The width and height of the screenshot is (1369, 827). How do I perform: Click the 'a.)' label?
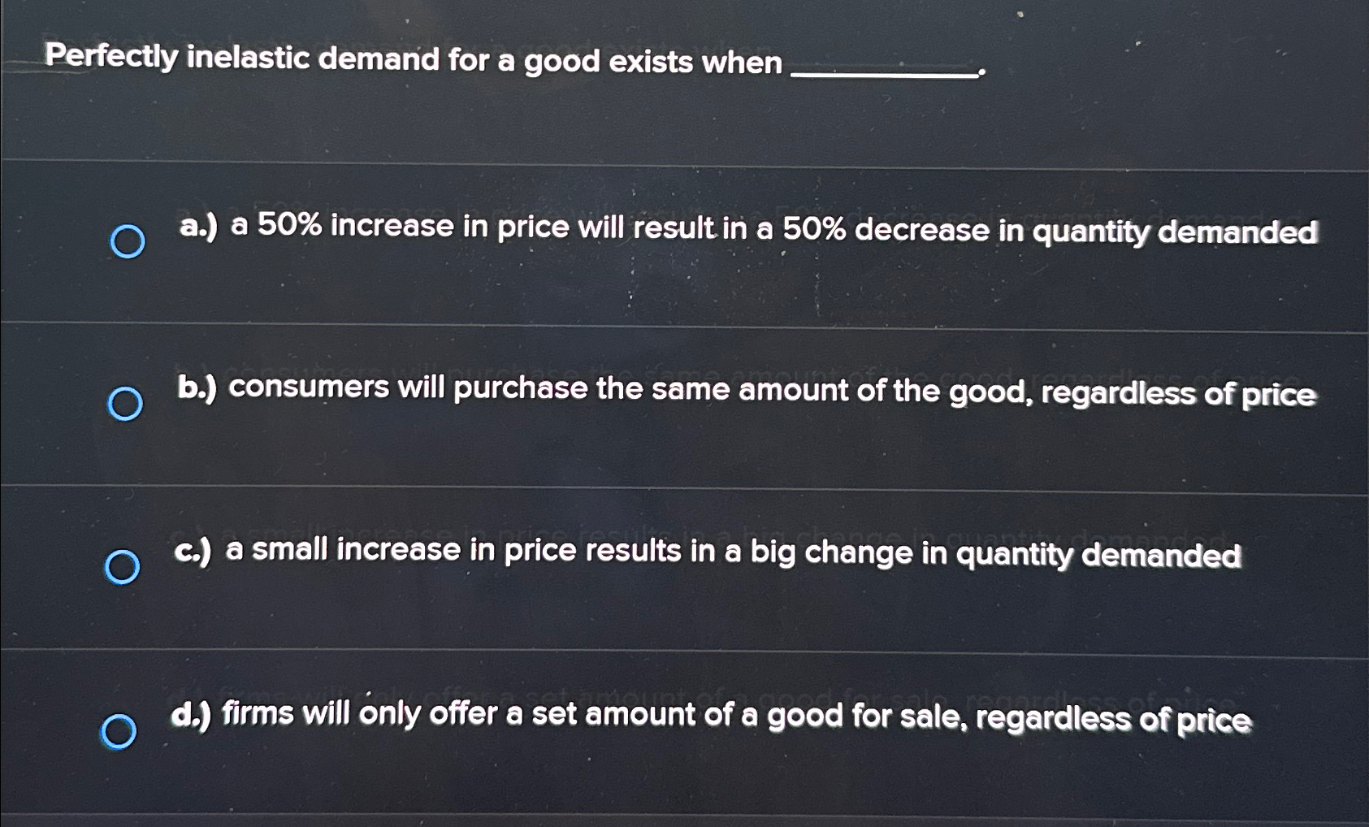pos(198,230)
